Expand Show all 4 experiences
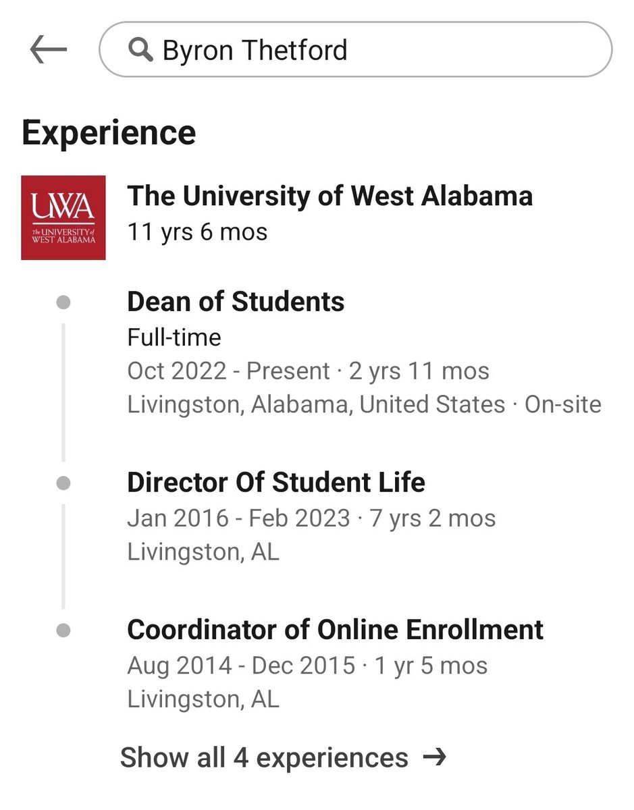This screenshot has width=634, height=810. 264,757
